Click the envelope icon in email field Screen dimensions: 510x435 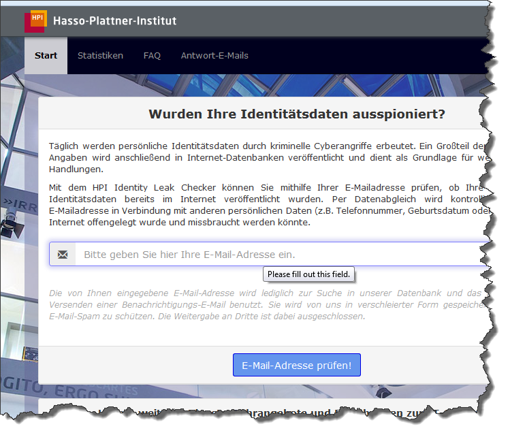63,254
